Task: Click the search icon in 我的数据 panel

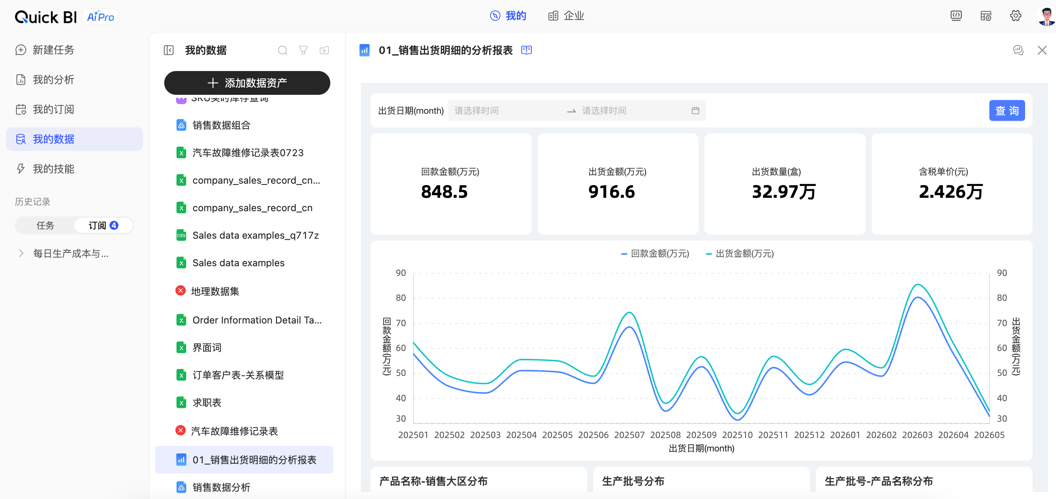Action: [283, 50]
